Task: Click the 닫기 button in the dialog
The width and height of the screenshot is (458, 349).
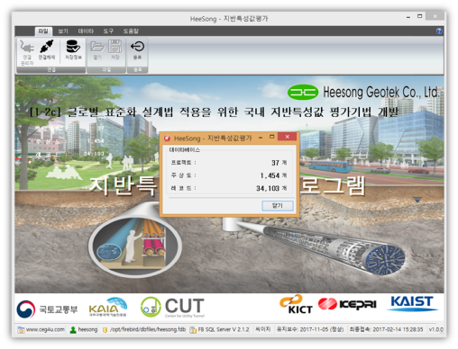Action: 278,206
